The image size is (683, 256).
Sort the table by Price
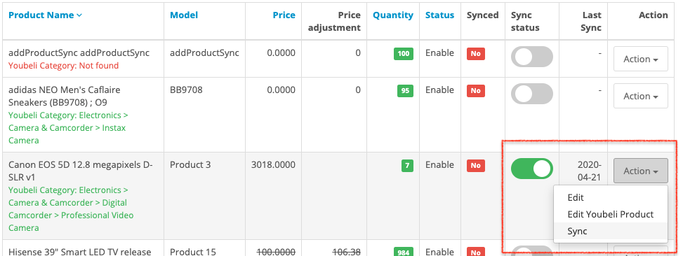(x=284, y=15)
